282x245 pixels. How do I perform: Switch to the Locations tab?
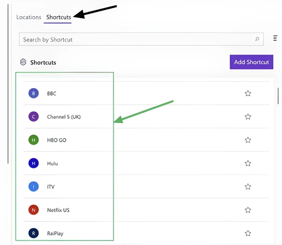tap(29, 17)
